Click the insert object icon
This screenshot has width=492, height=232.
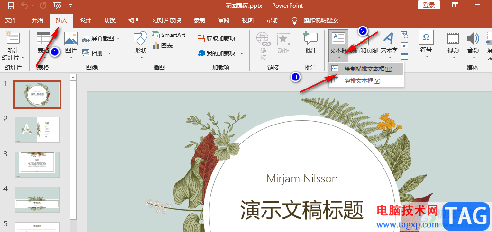(404, 56)
